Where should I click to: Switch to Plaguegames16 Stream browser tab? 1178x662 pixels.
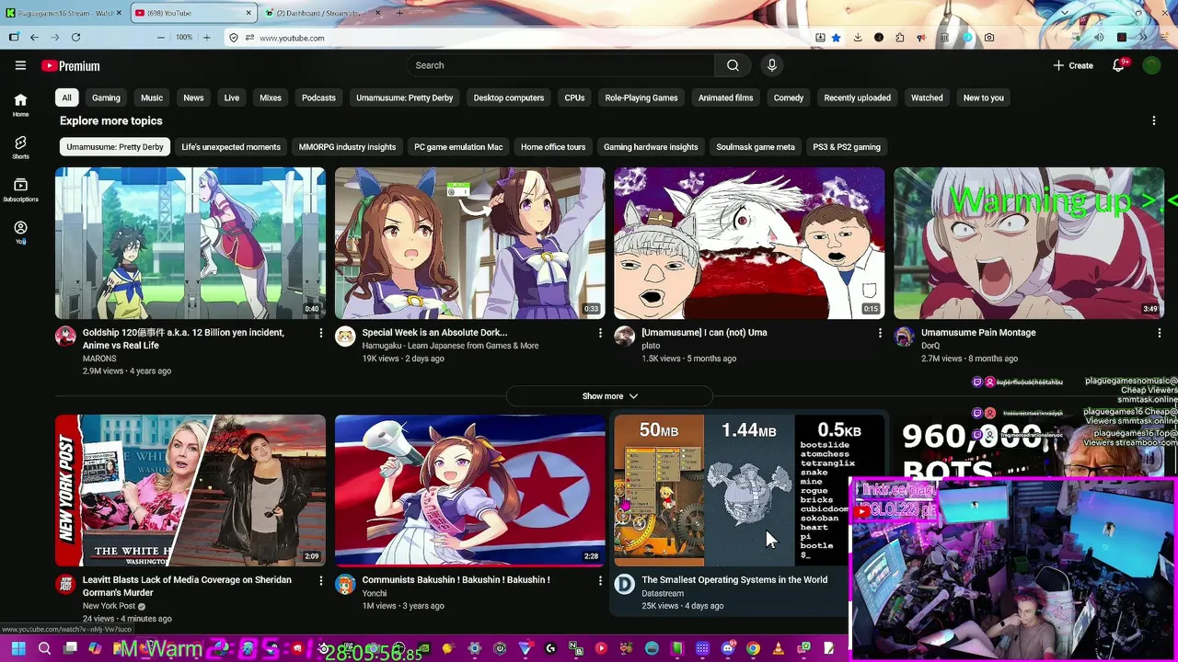click(x=63, y=13)
